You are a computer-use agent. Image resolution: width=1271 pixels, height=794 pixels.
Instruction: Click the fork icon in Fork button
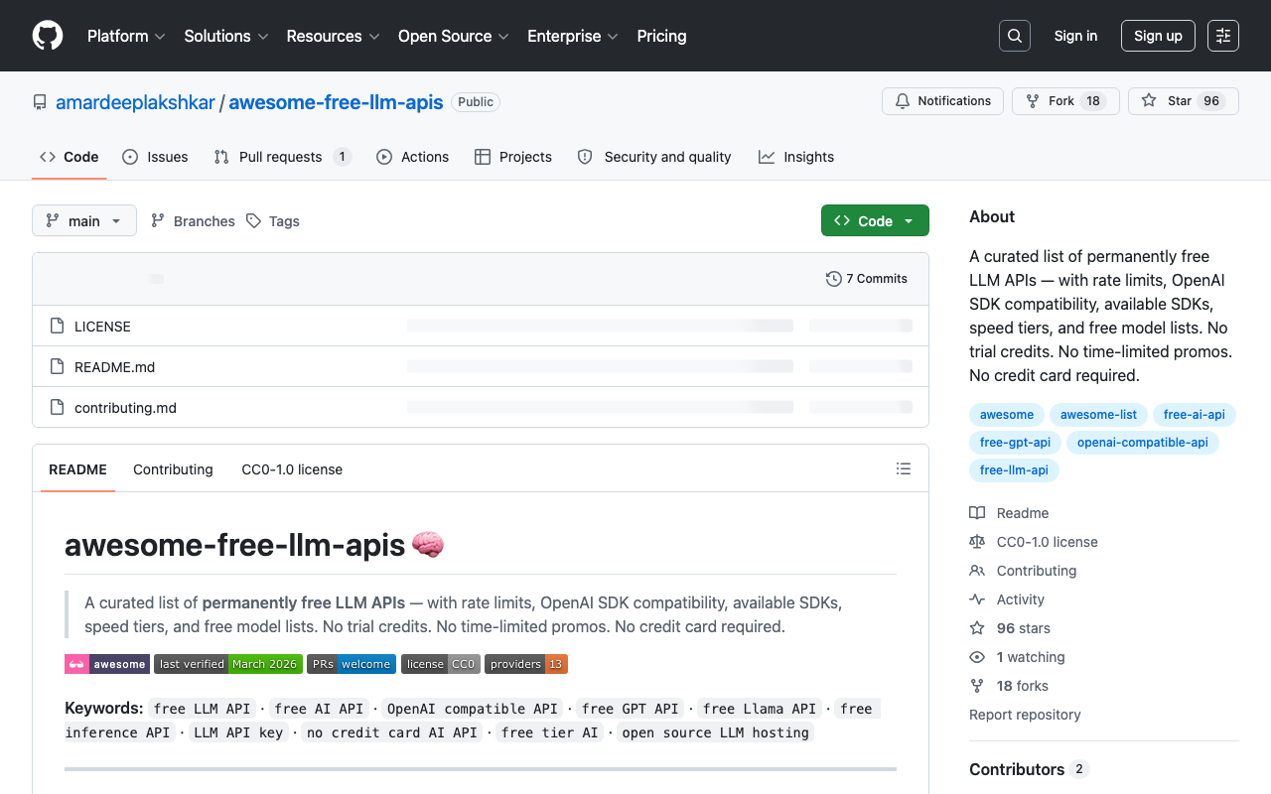click(1033, 101)
